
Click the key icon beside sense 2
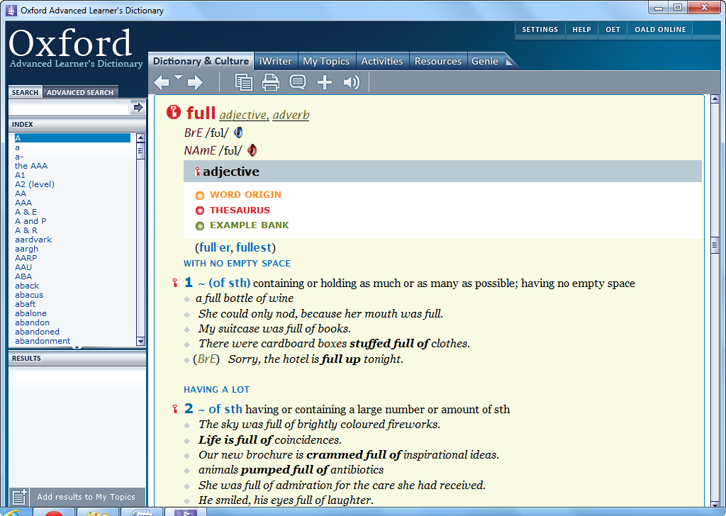(x=175, y=409)
